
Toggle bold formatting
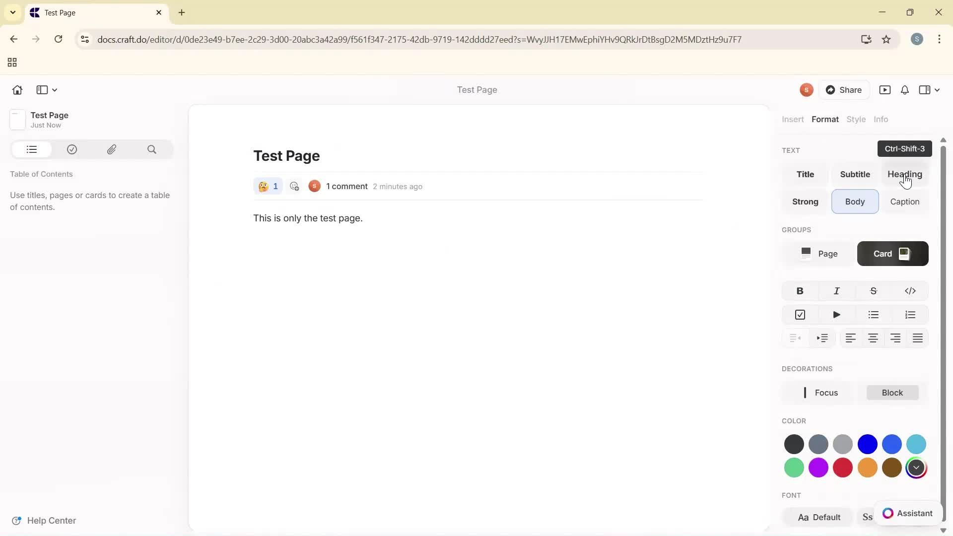(800, 291)
